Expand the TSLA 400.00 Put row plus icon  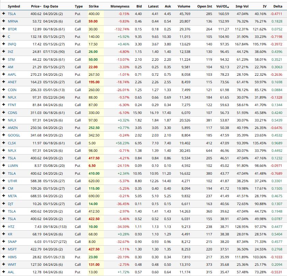3,14
